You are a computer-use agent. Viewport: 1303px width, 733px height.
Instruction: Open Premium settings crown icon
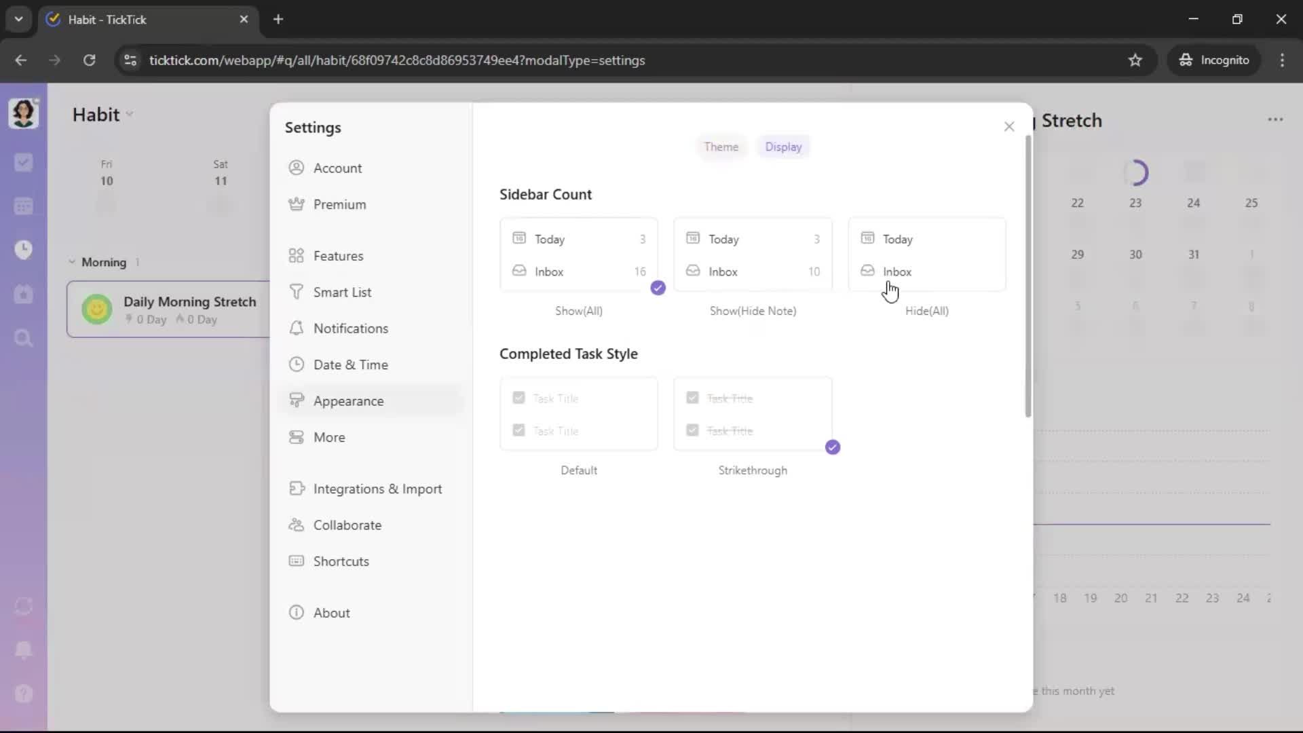pyautogui.click(x=296, y=204)
